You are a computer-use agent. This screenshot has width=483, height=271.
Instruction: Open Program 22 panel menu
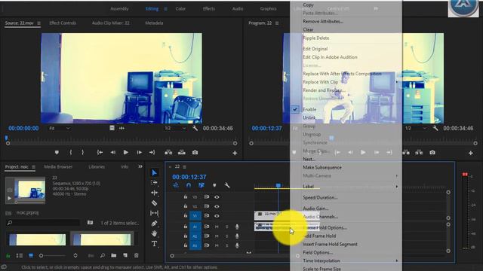277,23
